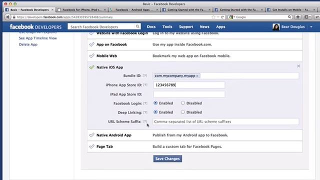Set Facebook Login to Enabled
320x180 pixels.
tap(155, 103)
